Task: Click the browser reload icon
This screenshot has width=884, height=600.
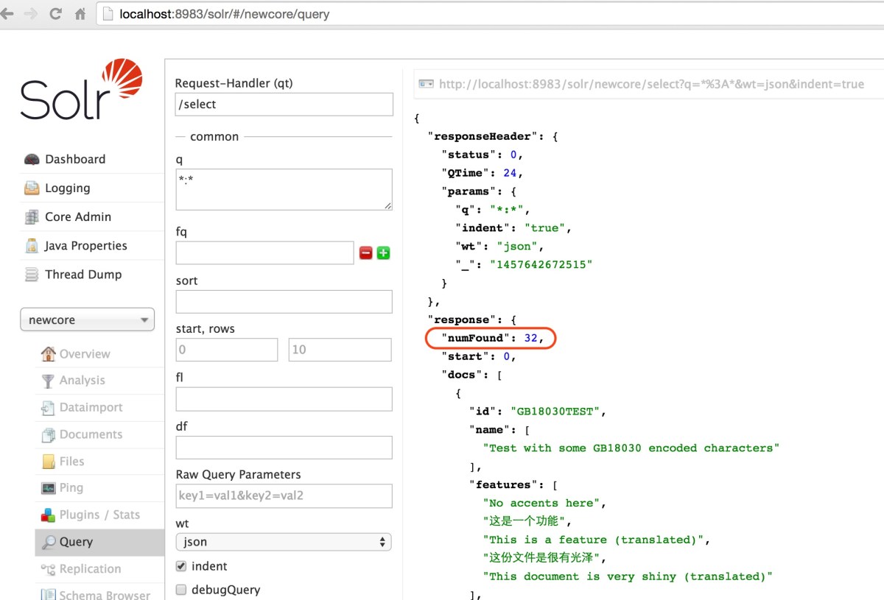Action: 55,14
